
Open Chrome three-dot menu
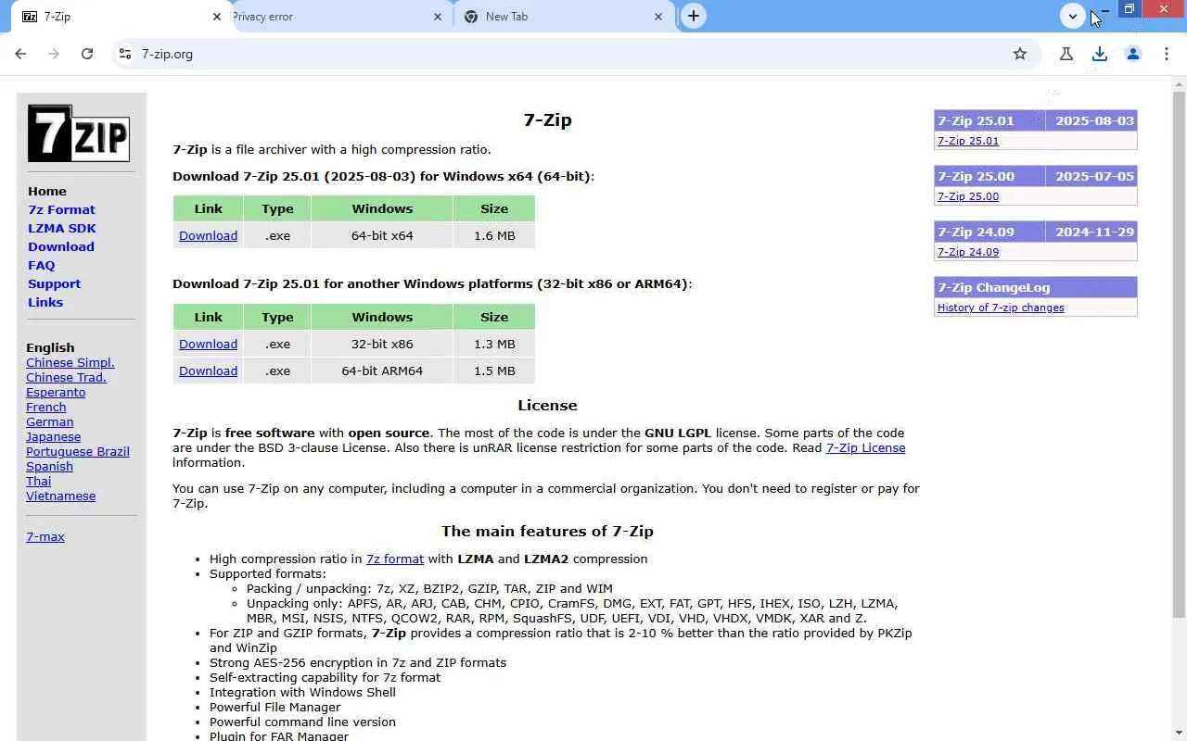pyautogui.click(x=1167, y=54)
